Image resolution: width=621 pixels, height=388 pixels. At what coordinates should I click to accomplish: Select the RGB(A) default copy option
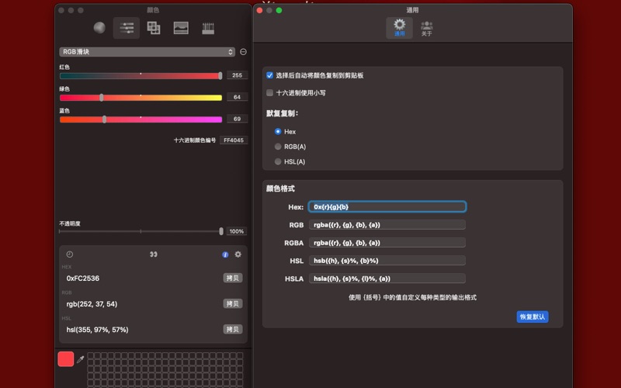pyautogui.click(x=278, y=147)
